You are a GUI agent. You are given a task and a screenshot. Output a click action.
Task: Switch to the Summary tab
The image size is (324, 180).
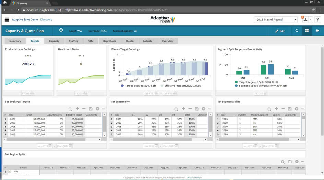[x=15, y=41]
